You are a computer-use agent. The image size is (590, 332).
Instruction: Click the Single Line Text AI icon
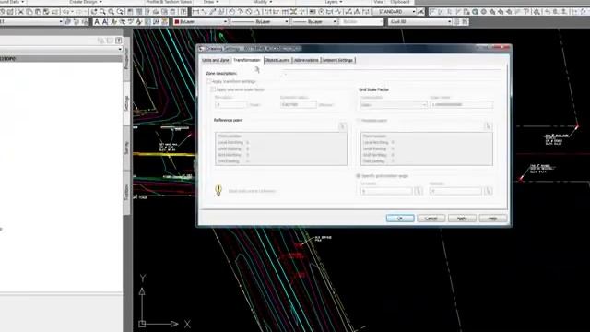click(x=105, y=22)
